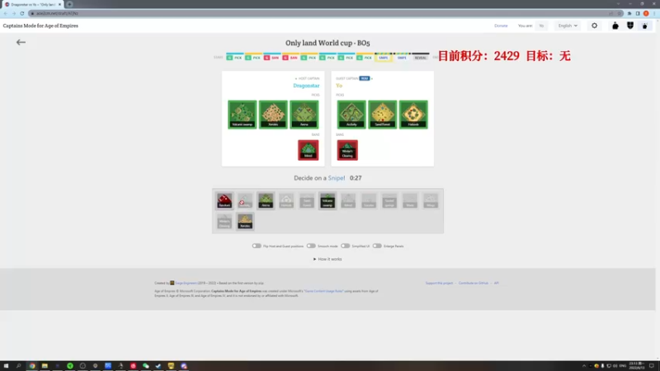
Task: Click Yo's banned Winter's Clearing card
Action: [347, 150]
